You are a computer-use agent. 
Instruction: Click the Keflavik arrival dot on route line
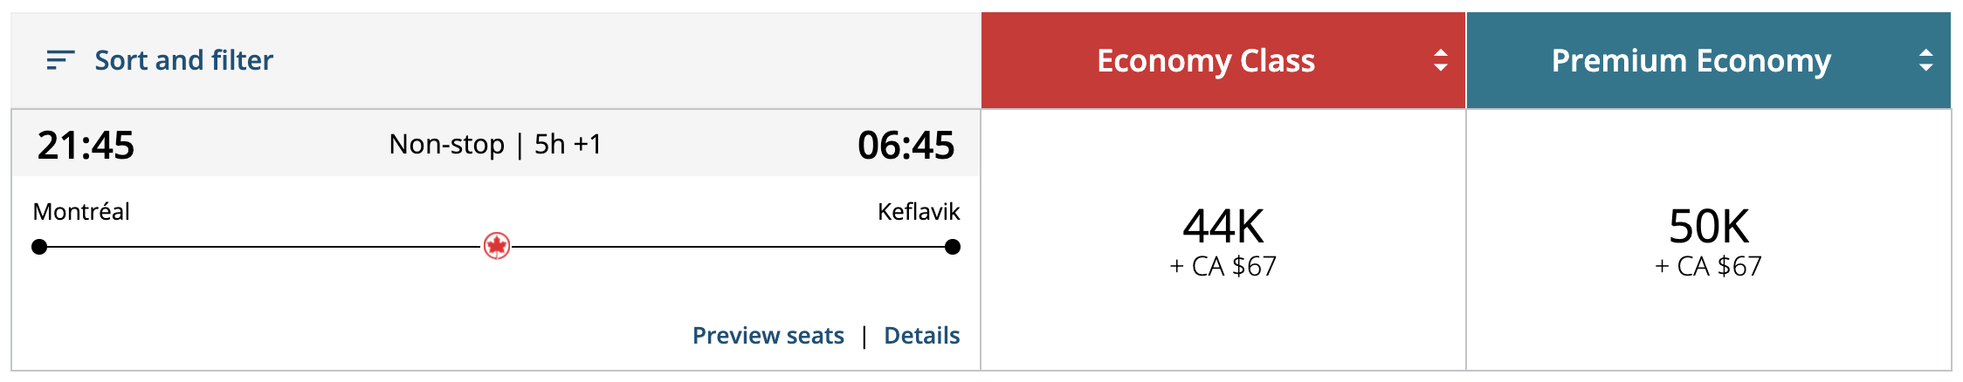(953, 247)
